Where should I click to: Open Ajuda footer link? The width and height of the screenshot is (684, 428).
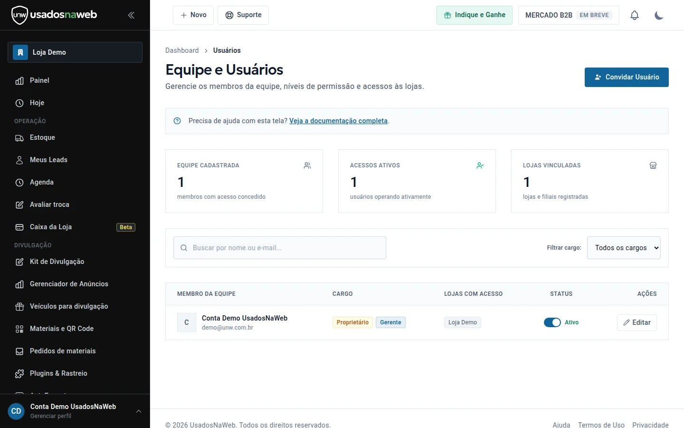[x=561, y=425]
